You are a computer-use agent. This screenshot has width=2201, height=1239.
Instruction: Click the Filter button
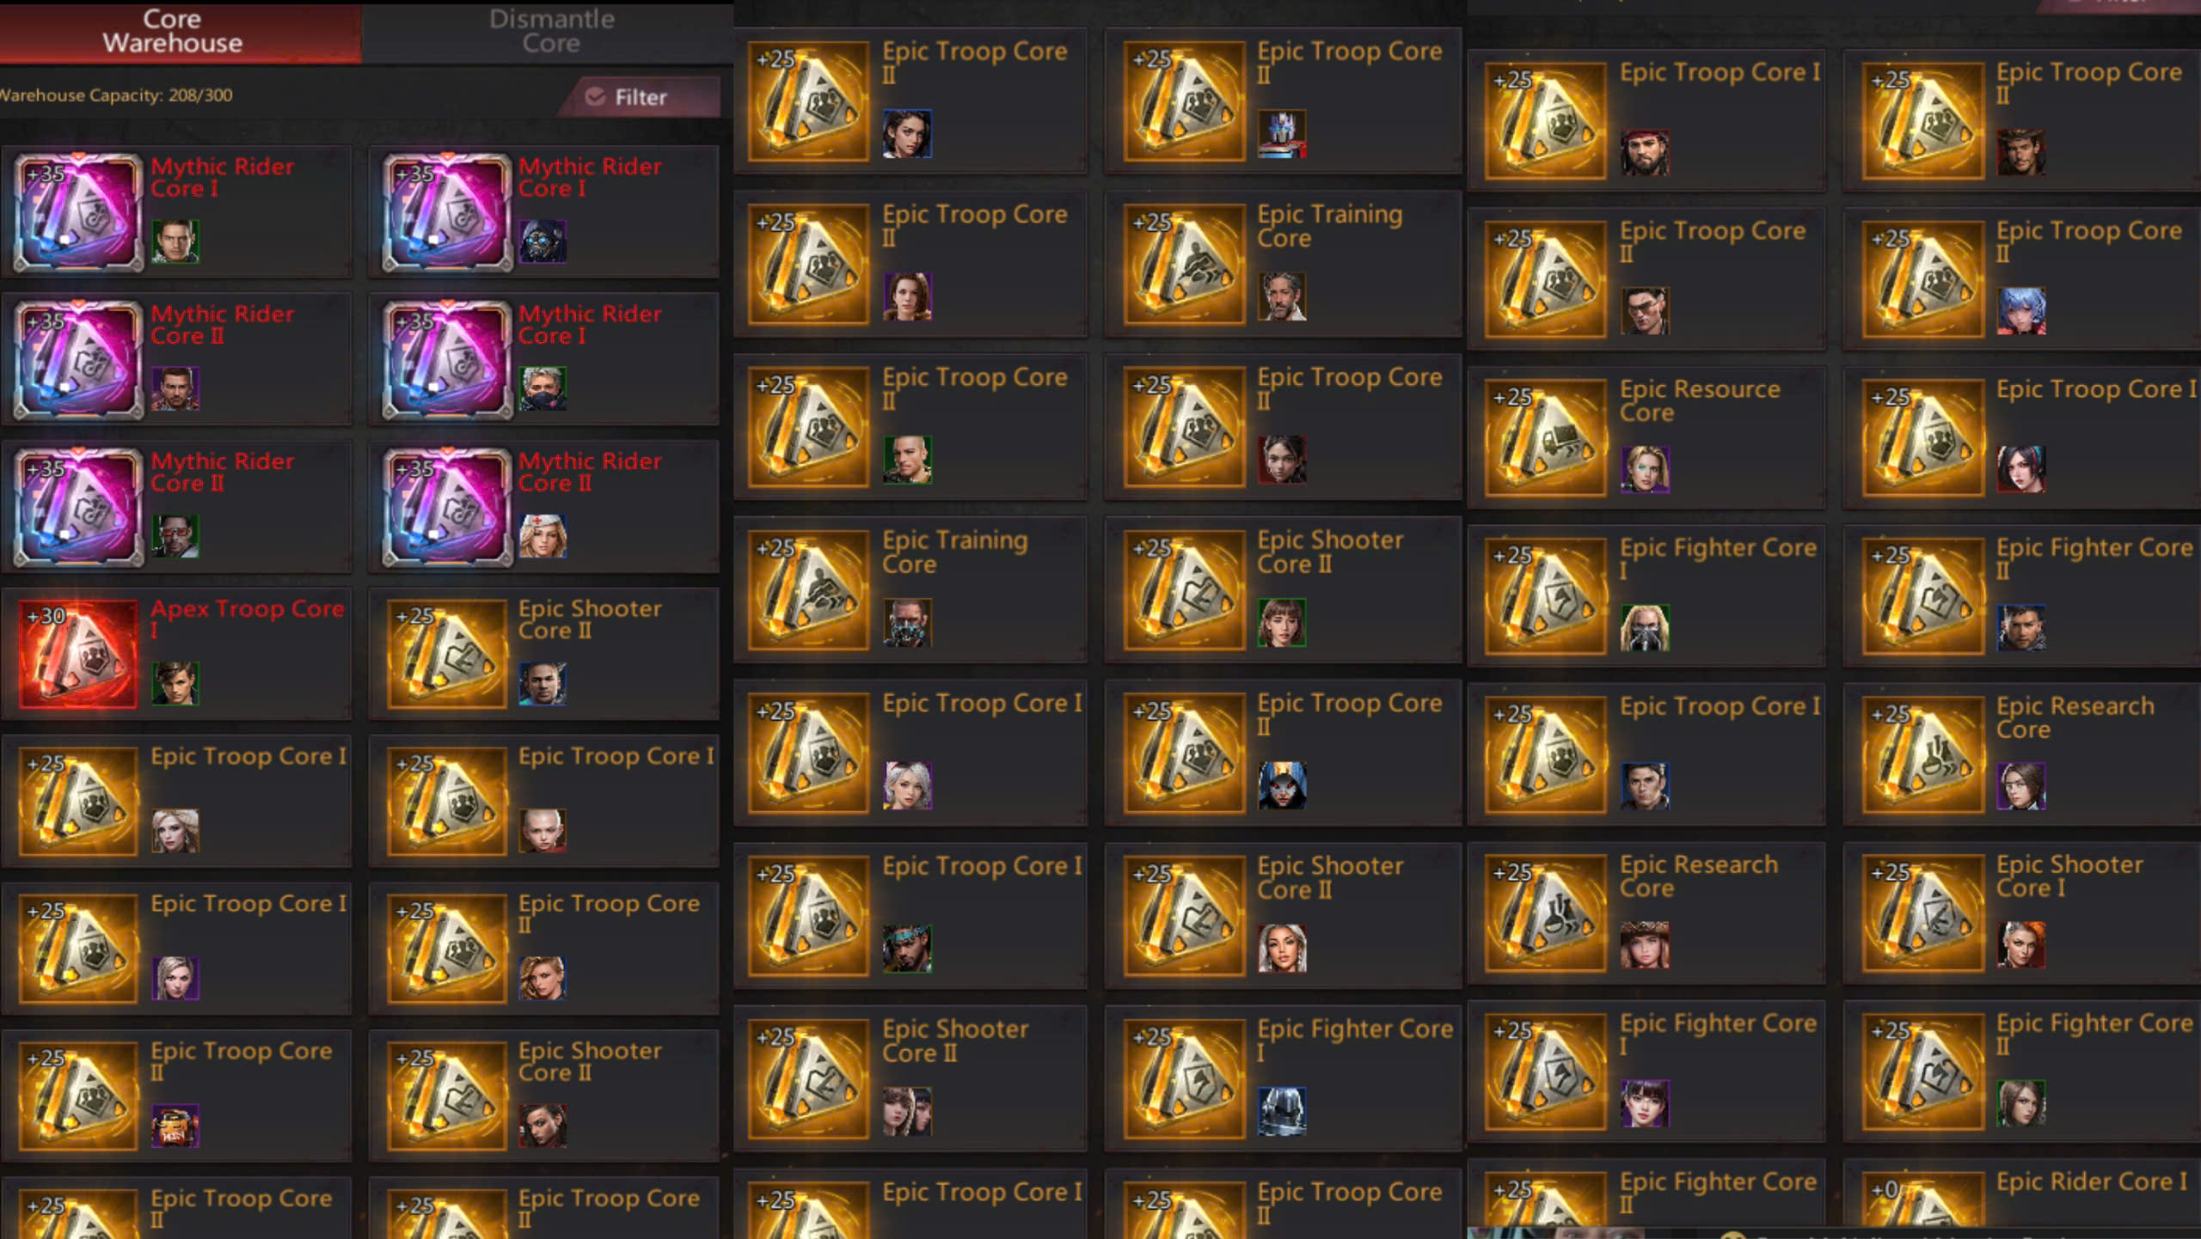click(x=639, y=97)
